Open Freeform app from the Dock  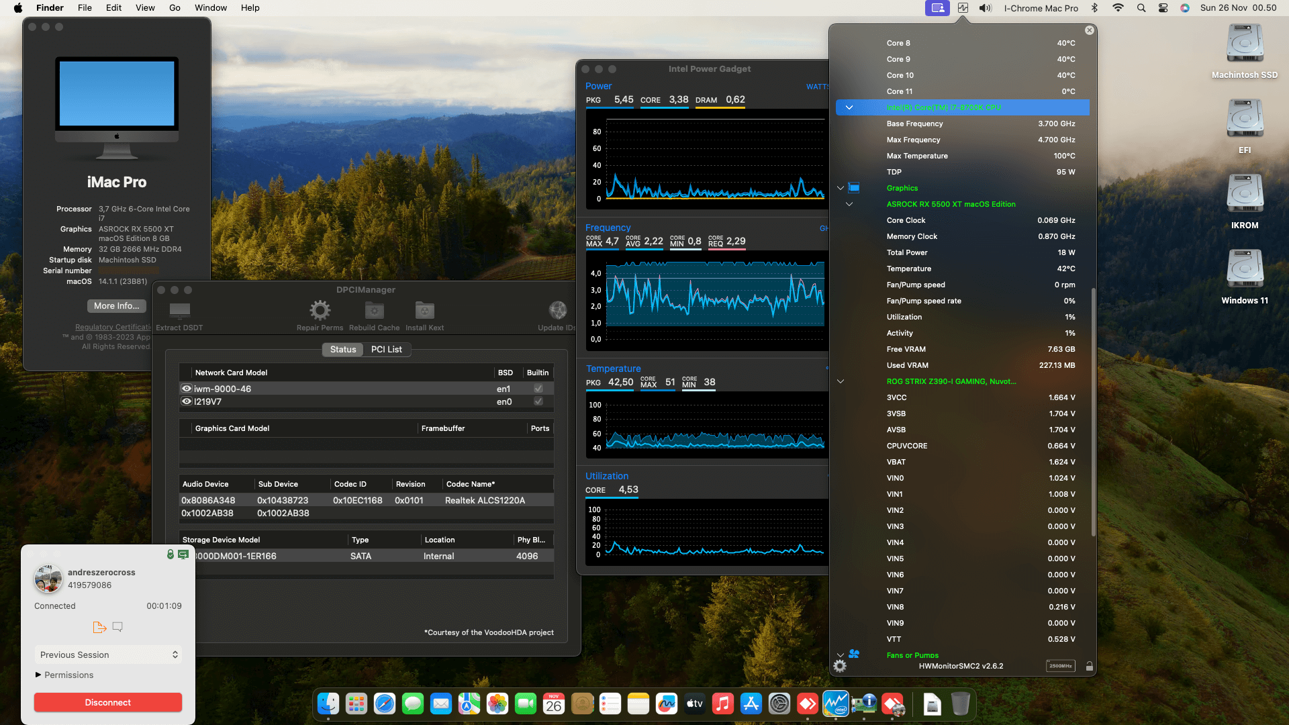(667, 704)
